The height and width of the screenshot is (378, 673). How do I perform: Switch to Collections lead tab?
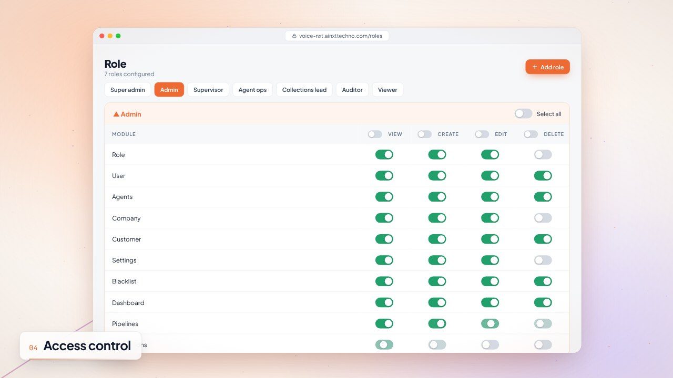(304, 90)
